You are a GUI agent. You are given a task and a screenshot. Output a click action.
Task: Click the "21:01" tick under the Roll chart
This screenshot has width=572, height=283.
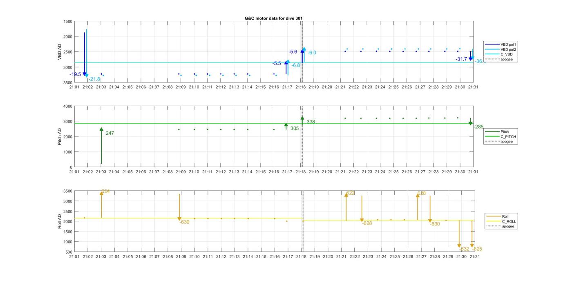[x=74, y=256]
